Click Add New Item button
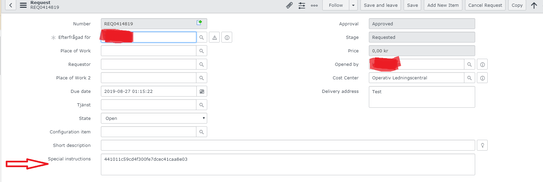This screenshot has height=182, width=543. (443, 5)
